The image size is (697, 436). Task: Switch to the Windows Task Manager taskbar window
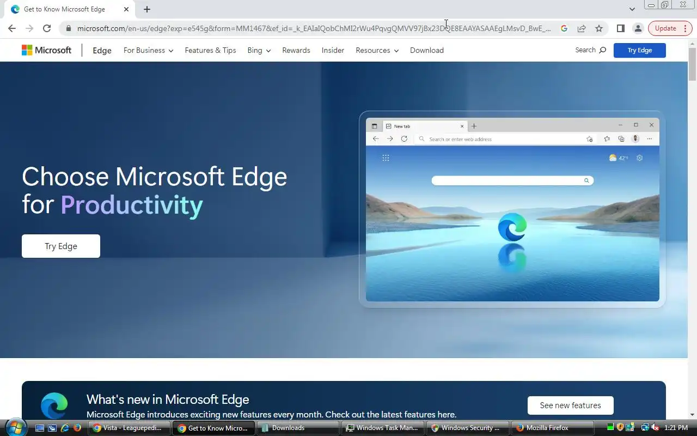382,428
